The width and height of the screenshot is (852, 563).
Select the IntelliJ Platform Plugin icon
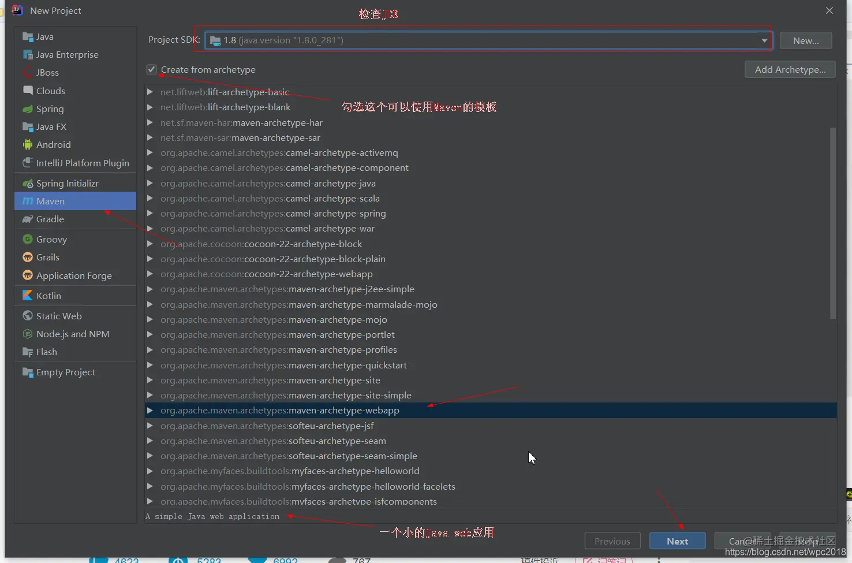pyautogui.click(x=28, y=163)
